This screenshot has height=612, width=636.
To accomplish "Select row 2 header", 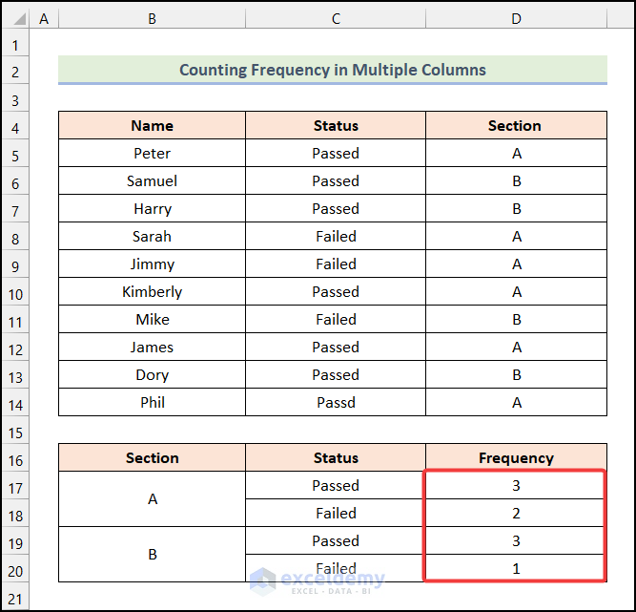I will 15,71.
